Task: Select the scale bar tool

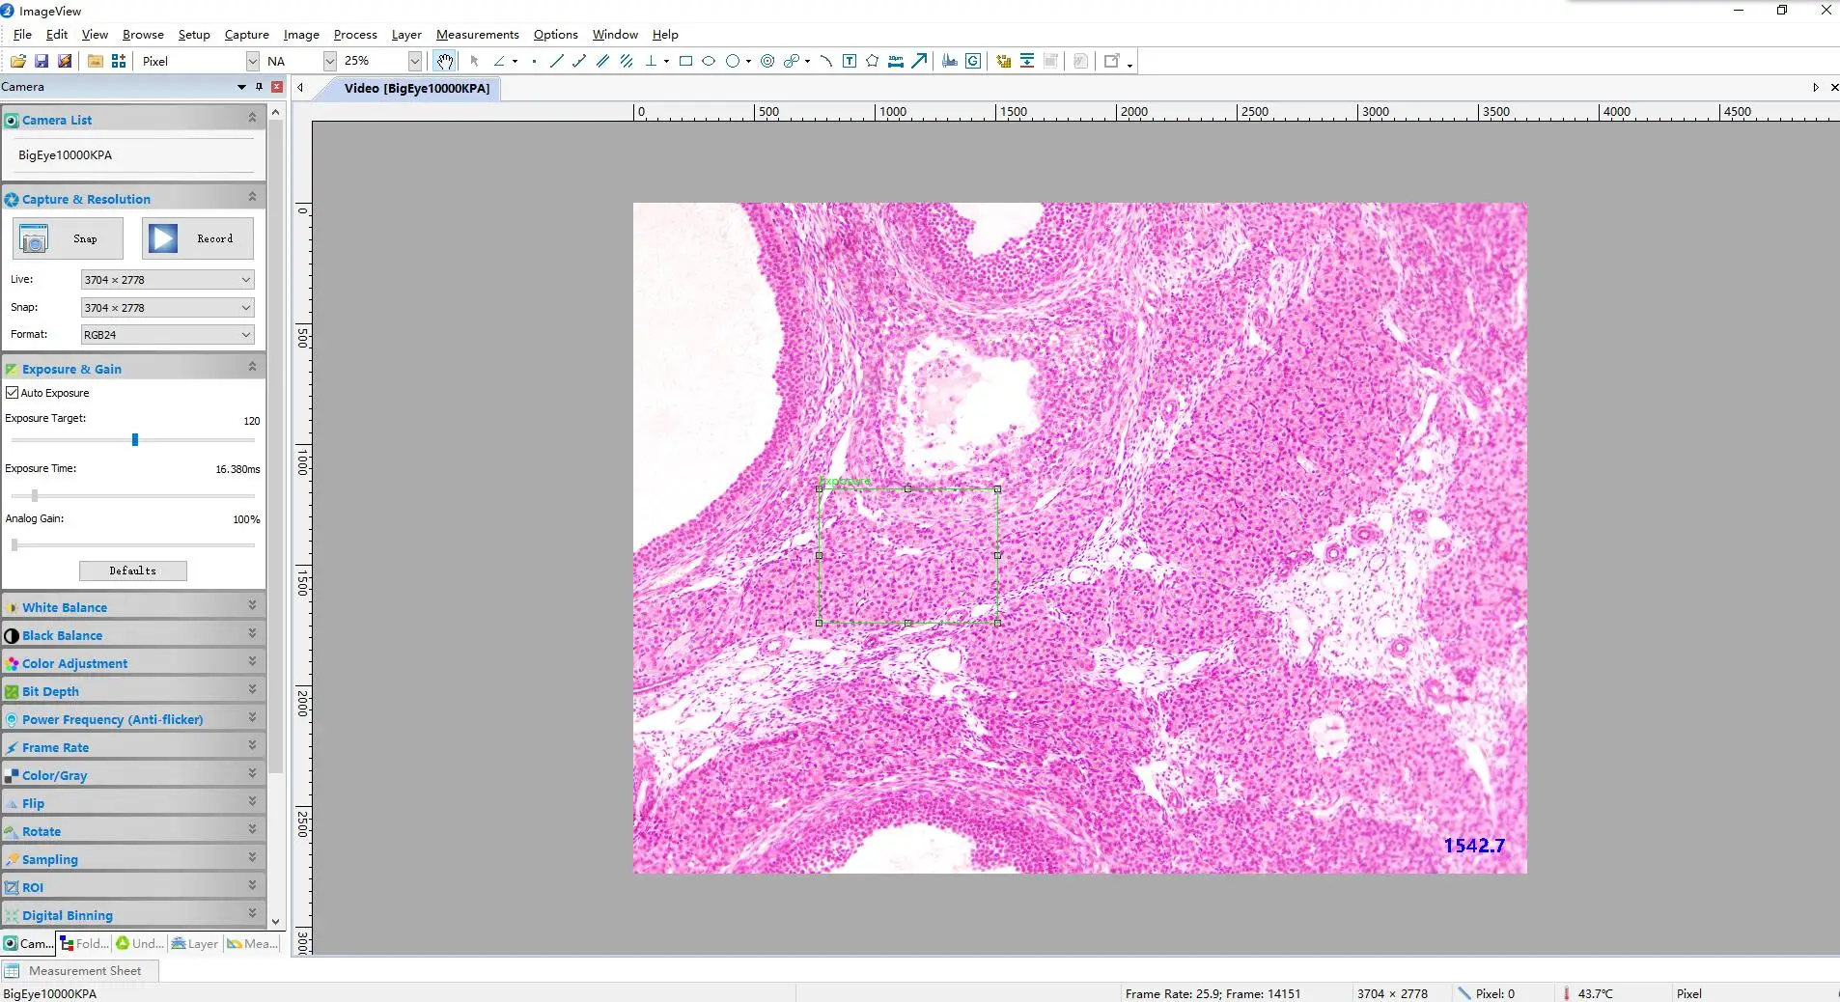Action: [x=896, y=61]
